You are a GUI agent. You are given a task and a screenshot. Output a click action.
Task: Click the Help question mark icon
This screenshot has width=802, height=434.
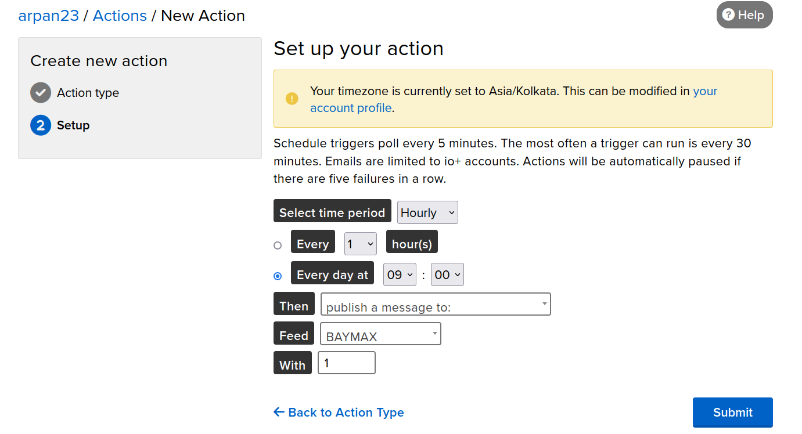coord(729,15)
